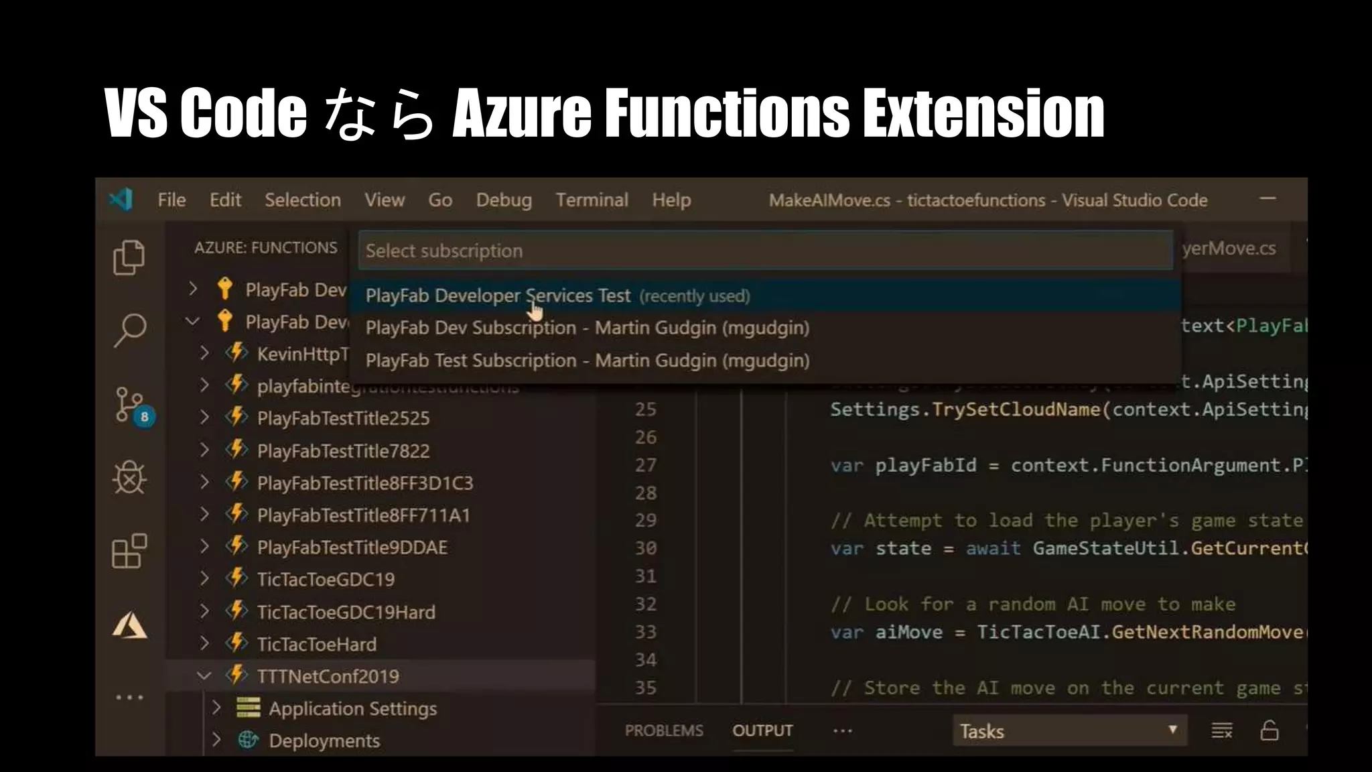Viewport: 1372px width, 772px height.
Task: Collapse the TTTNetConf2019 function app
Action: [204, 675]
